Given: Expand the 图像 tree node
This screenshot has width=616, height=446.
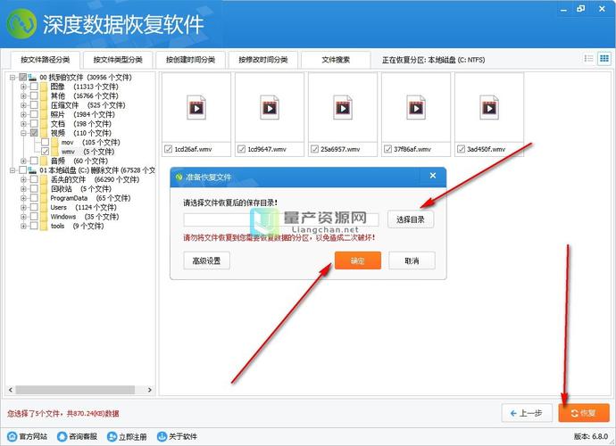Looking at the screenshot, I should pyautogui.click(x=23, y=87).
